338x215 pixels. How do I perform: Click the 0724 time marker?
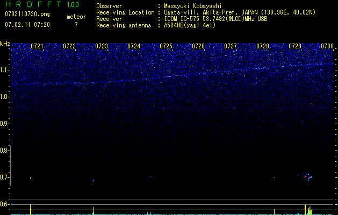(134, 46)
